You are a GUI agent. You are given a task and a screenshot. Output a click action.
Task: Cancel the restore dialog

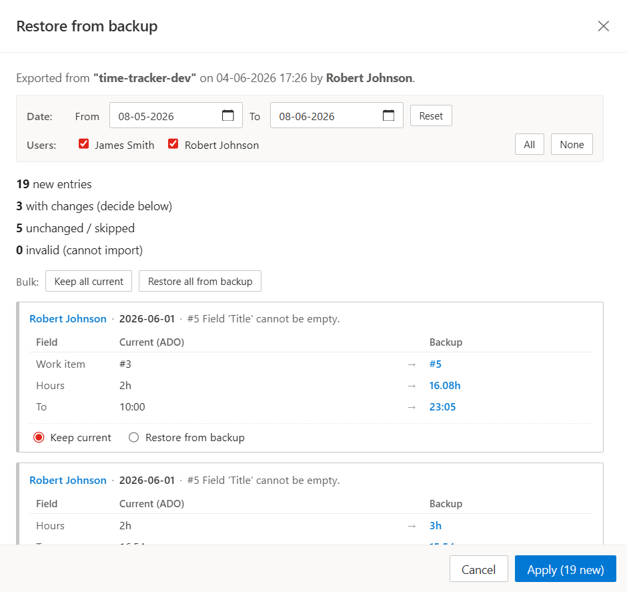[479, 569]
